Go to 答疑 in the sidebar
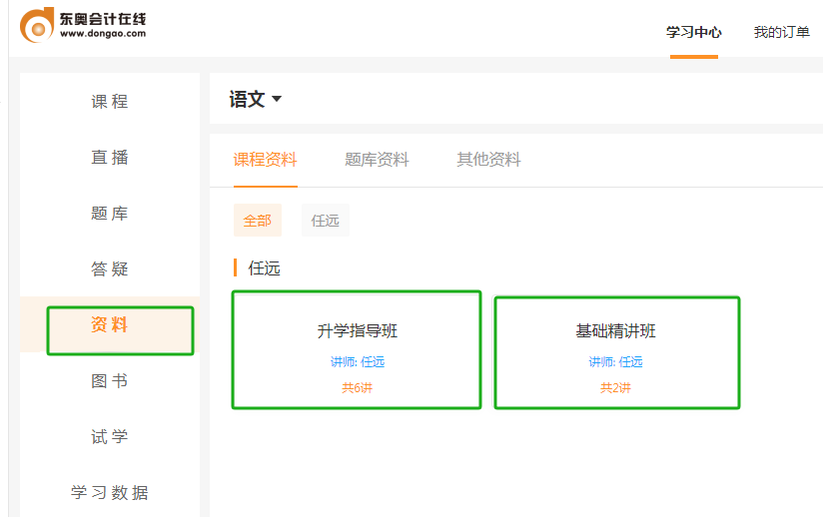The width and height of the screenshot is (823, 517). point(110,269)
